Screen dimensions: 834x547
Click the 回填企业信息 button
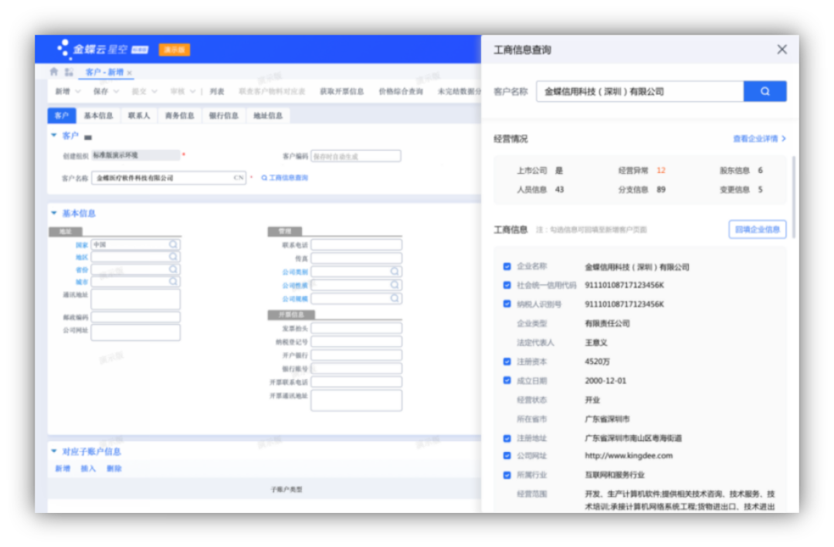[x=757, y=229]
